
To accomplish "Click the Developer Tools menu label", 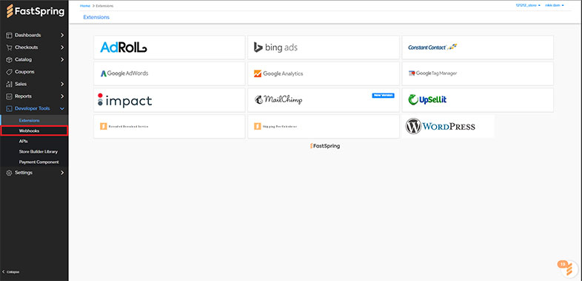I will (33, 109).
